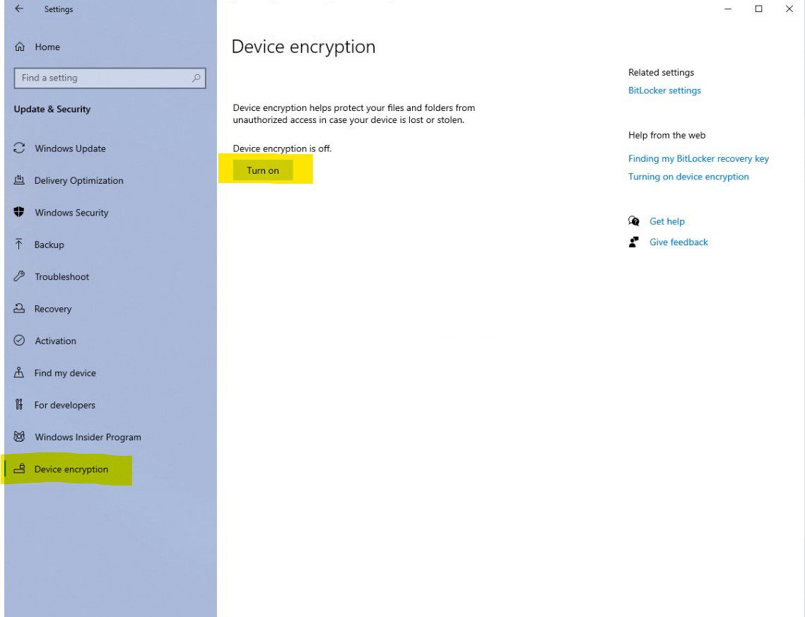Click the Windows Insider Program icon

[20, 437]
